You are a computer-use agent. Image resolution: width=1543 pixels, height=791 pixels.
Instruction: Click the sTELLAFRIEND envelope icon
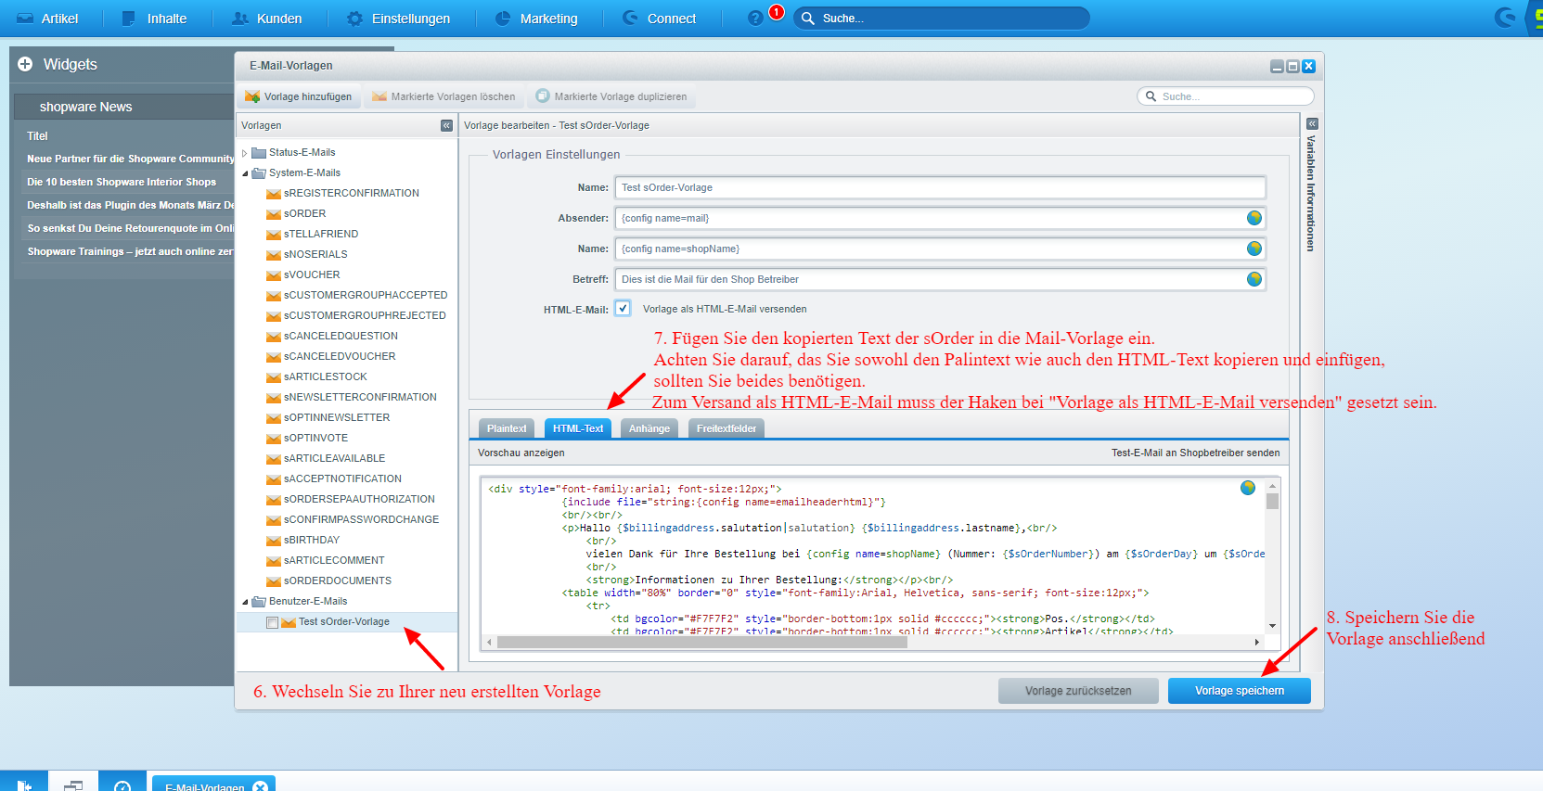click(274, 235)
